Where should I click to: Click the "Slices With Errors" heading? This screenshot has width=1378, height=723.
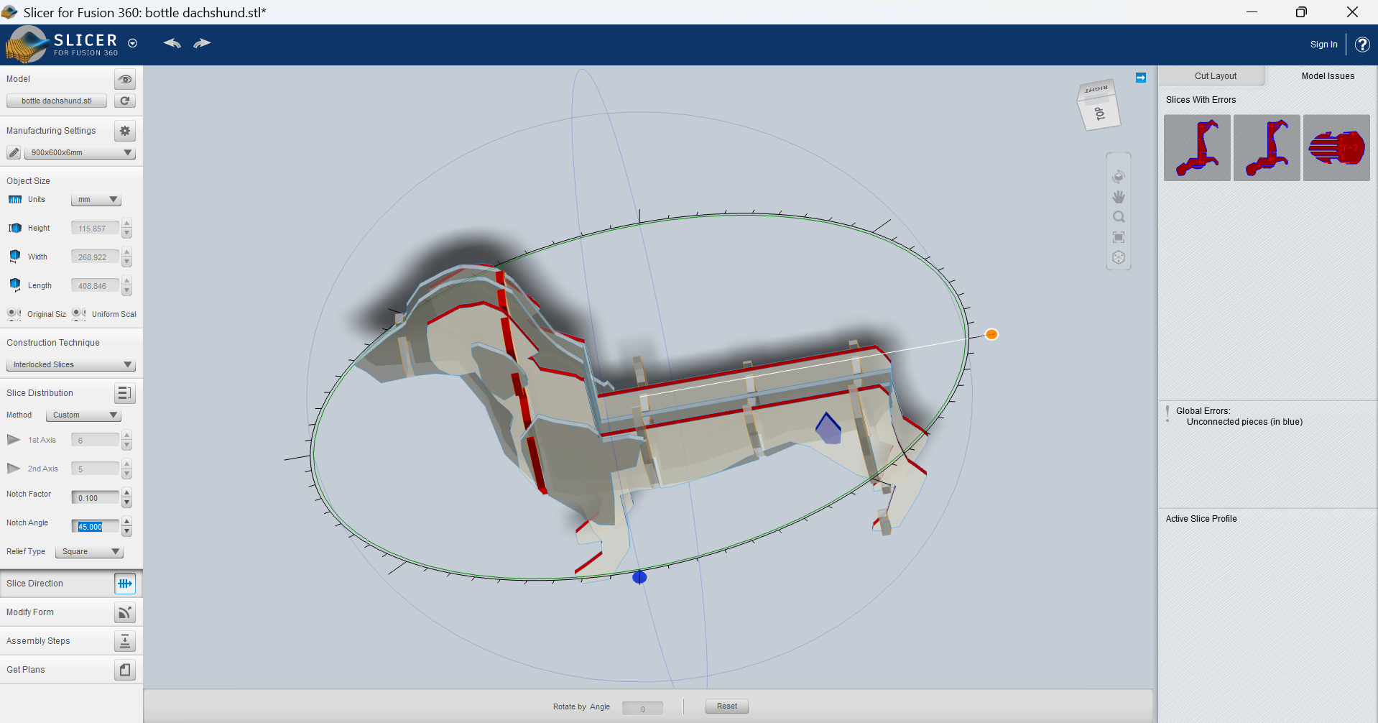coord(1201,100)
